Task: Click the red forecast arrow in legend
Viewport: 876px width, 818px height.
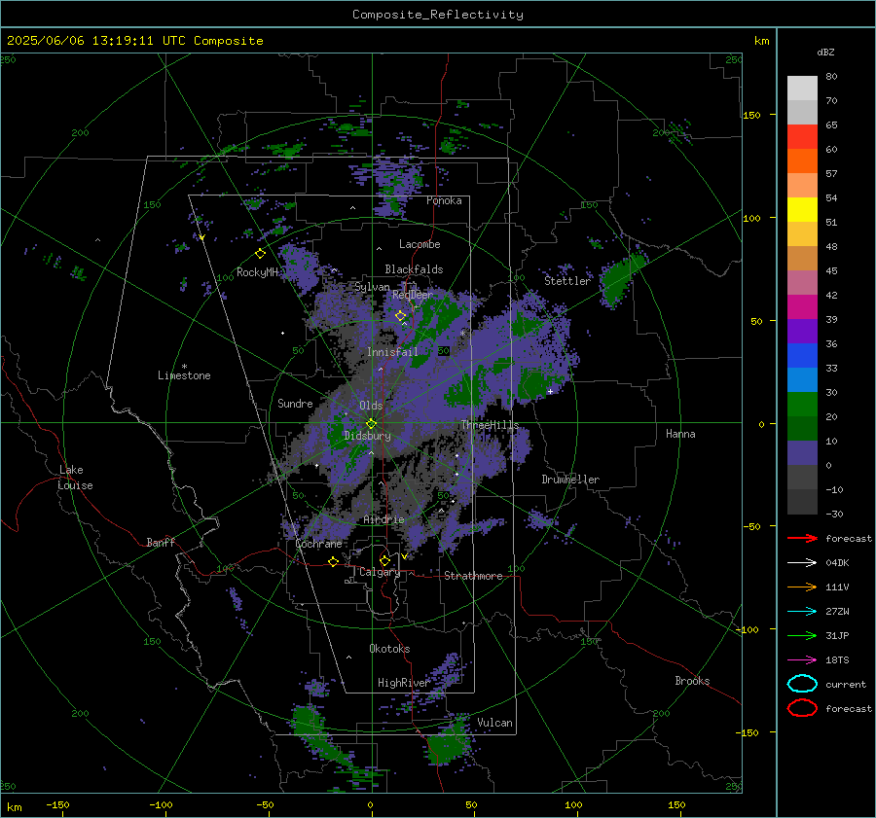Action: [x=802, y=538]
